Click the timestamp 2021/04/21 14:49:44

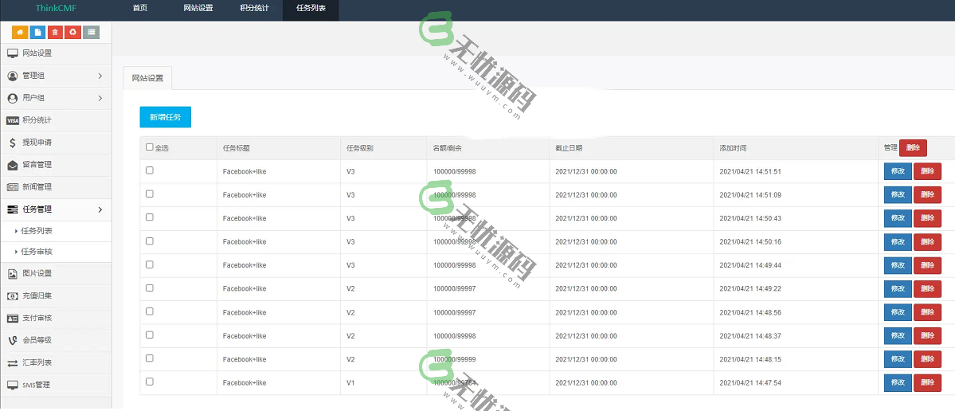point(750,265)
